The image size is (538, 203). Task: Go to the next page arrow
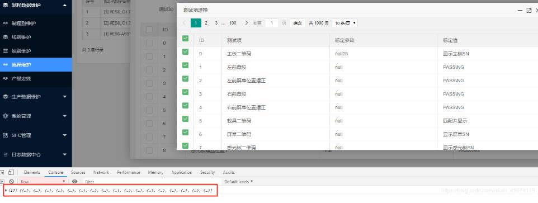click(247, 23)
